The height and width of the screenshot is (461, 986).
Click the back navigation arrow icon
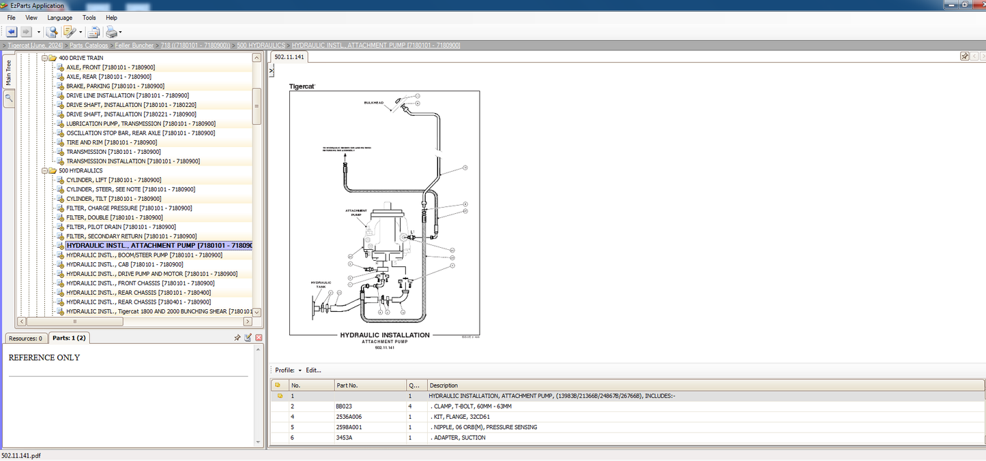tap(11, 31)
